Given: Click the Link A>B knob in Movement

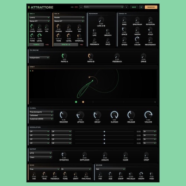Looking at the screenshot, I should (101, 20).
